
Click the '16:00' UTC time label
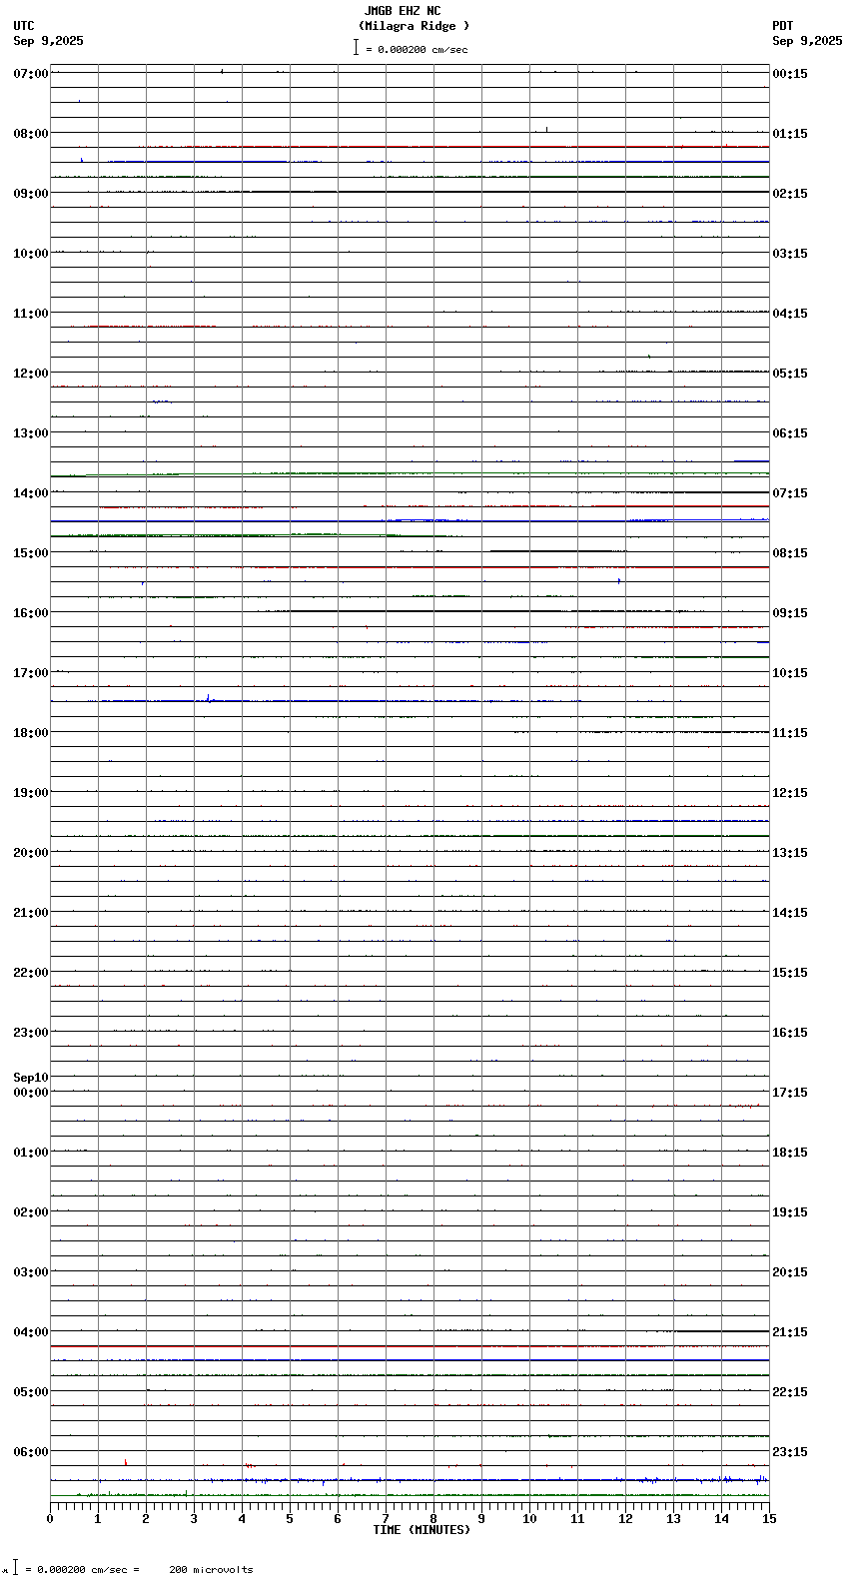[x=31, y=613]
